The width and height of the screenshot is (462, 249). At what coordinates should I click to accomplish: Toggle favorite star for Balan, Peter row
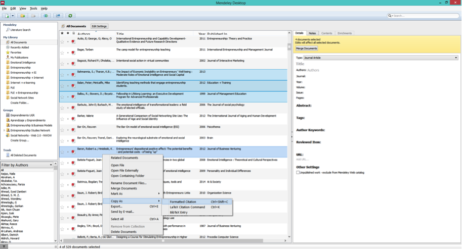click(62, 86)
